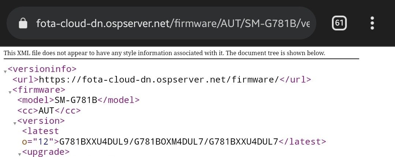The height and width of the screenshot is (157, 395).
Task: Click the versioninfo opening tag
Action: click(42, 69)
